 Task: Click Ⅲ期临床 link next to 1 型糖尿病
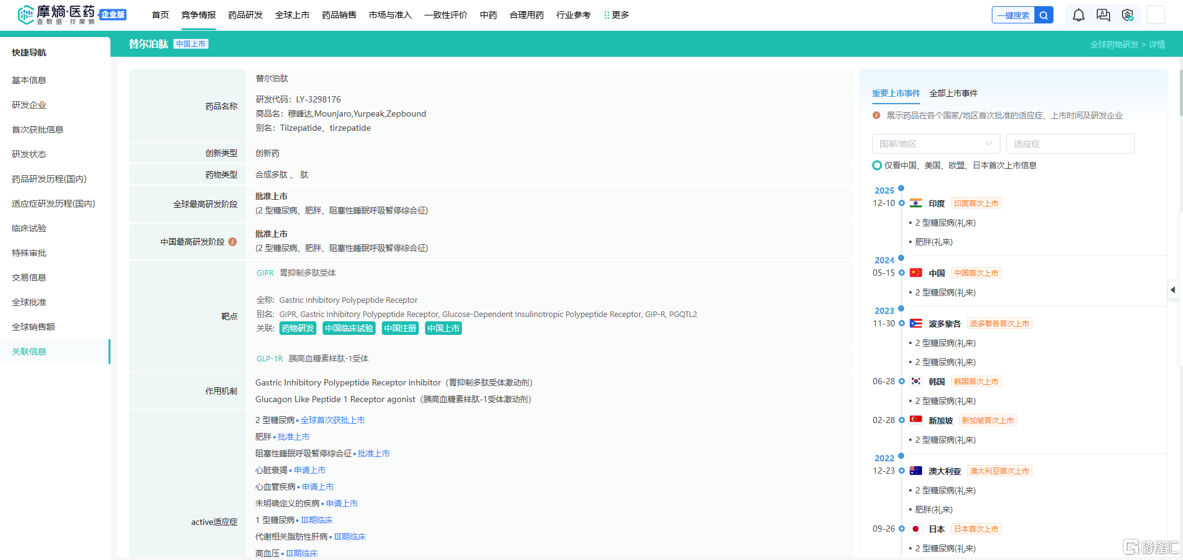pyautogui.click(x=316, y=520)
